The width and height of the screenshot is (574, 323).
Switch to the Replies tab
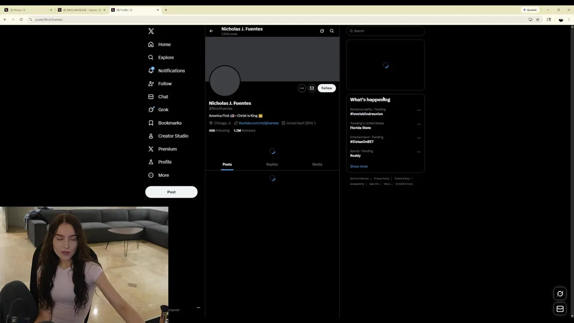click(272, 164)
